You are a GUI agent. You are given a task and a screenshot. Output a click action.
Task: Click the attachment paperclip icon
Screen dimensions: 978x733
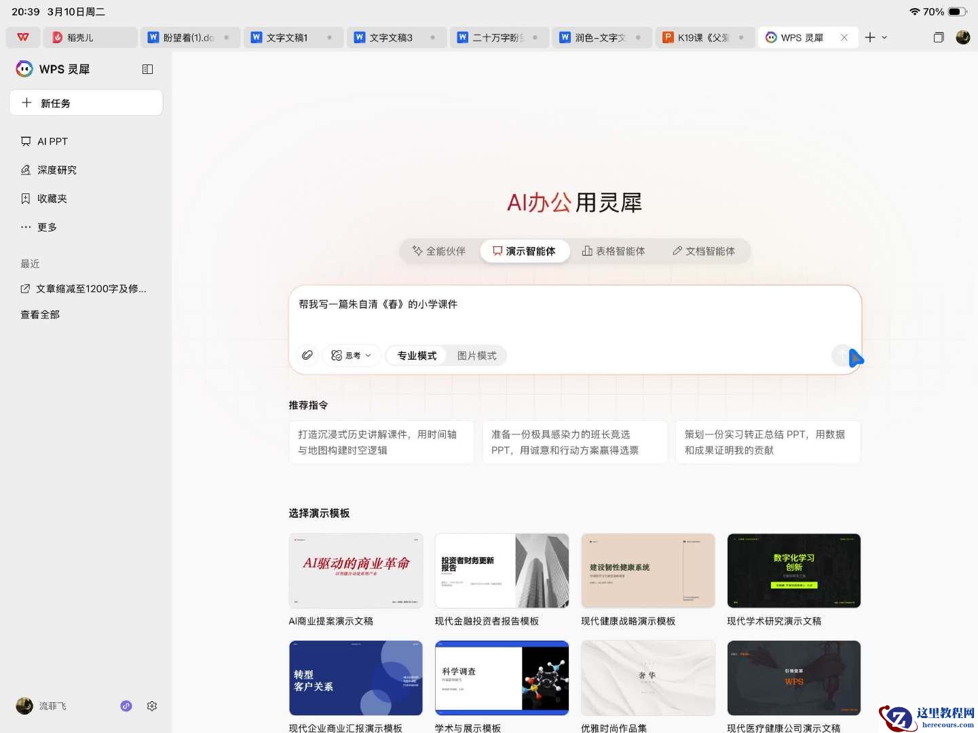pos(307,355)
